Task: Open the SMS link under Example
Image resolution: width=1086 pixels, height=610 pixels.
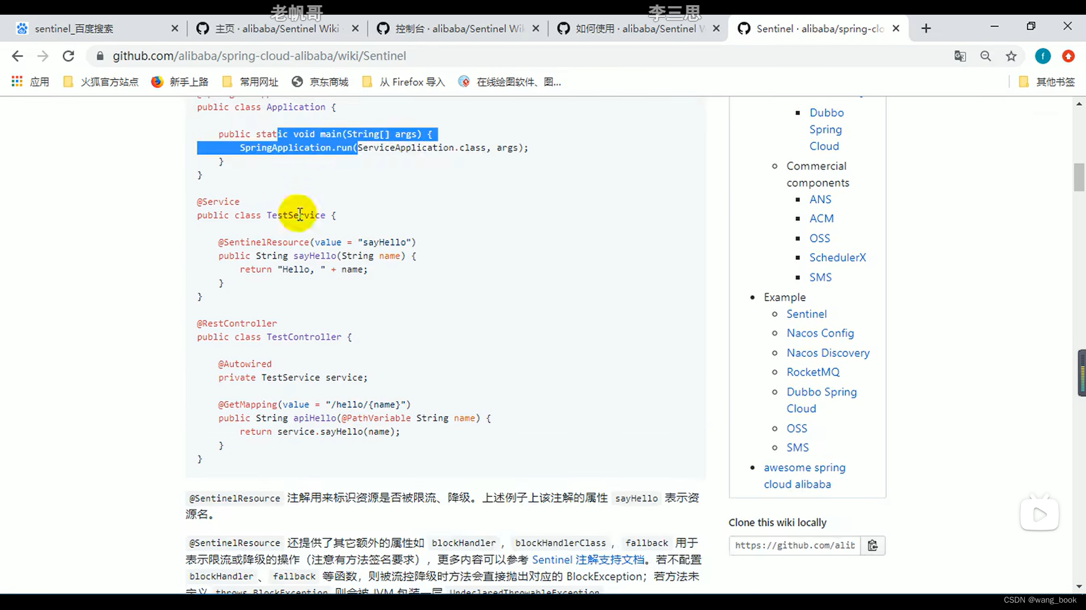Action: (x=798, y=448)
